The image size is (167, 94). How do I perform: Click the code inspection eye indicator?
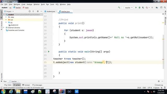click(163, 14)
